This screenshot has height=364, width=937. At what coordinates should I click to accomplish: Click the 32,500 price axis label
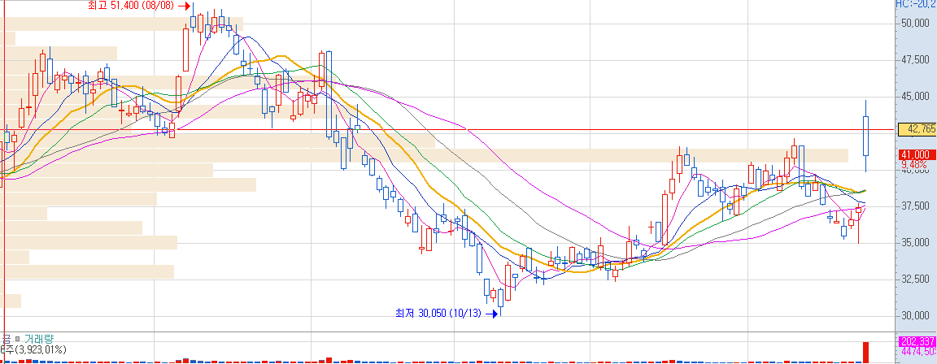[x=915, y=279]
